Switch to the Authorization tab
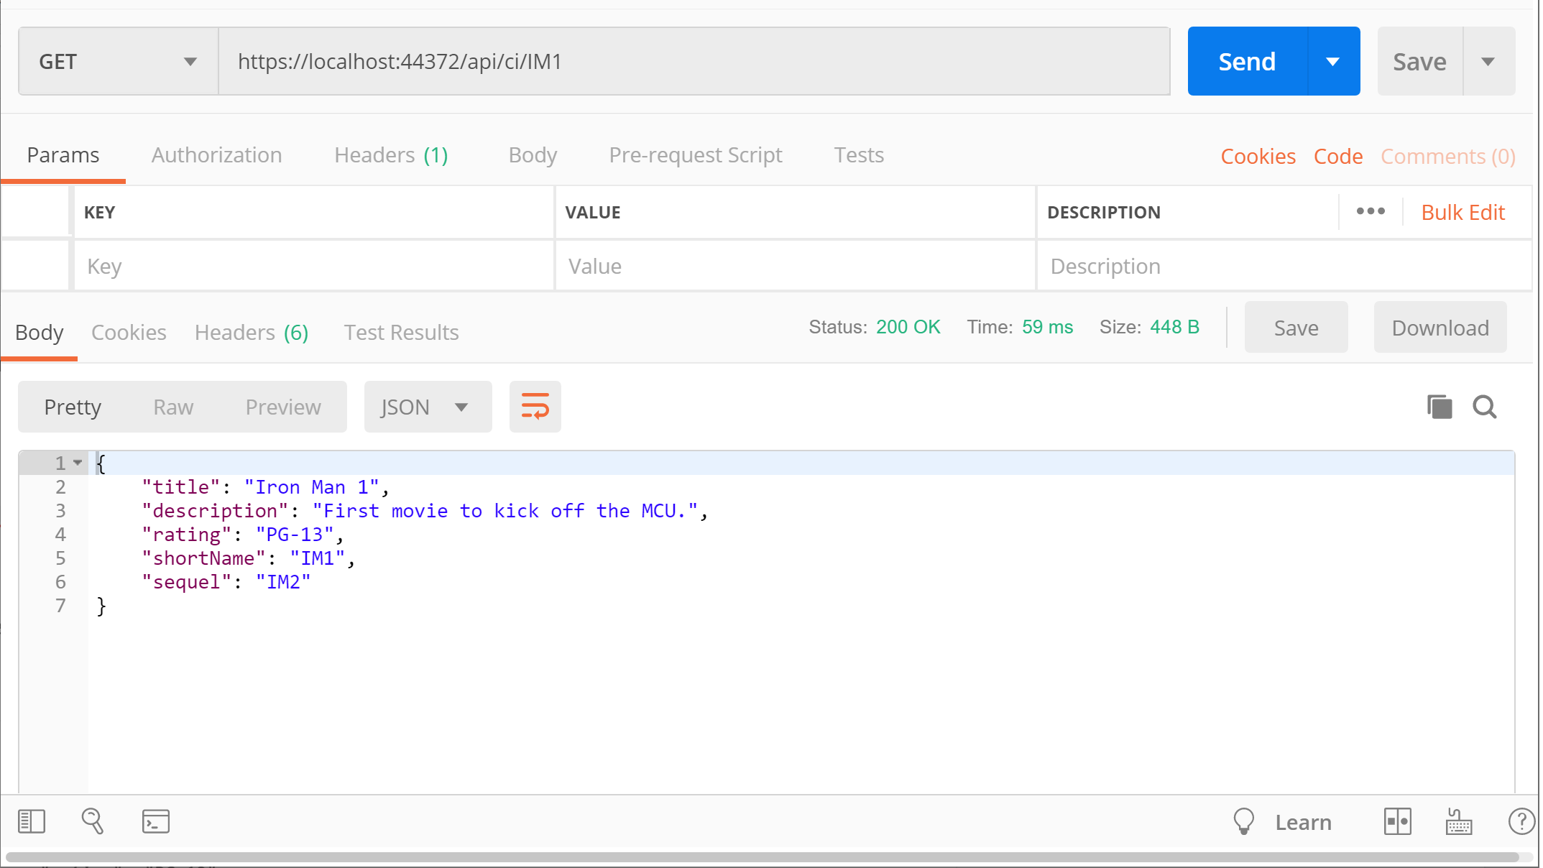 [x=216, y=155]
